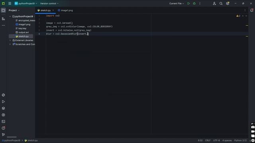Image resolution: width=255 pixels, height=143 pixels.
Task: Expand the External Libraries node
Action: pyautogui.click(x=10, y=40)
